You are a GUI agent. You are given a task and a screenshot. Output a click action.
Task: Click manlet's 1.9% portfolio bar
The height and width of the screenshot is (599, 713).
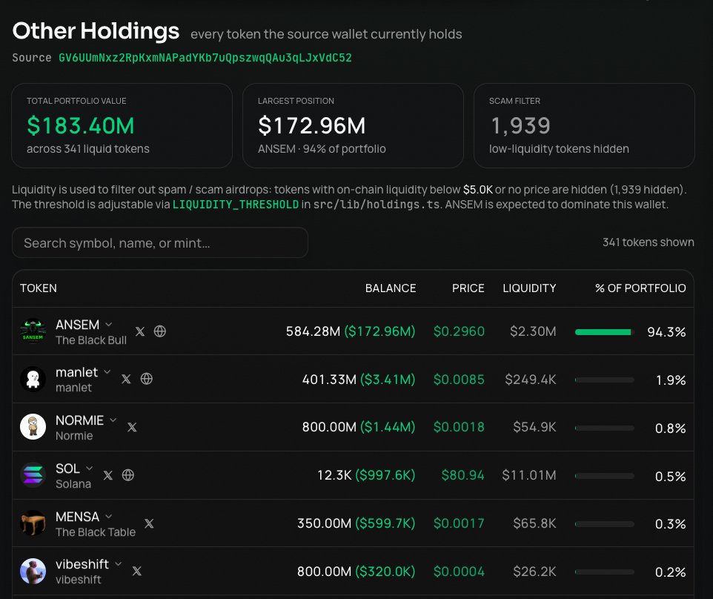coord(604,380)
